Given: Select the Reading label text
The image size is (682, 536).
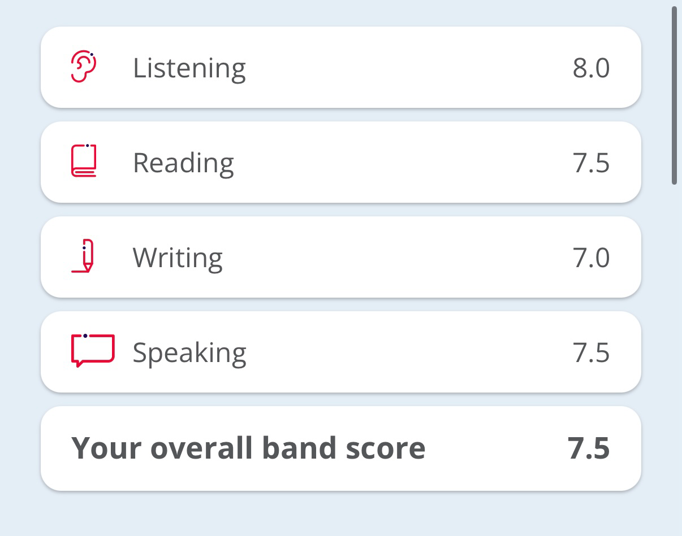Looking at the screenshot, I should pyautogui.click(x=183, y=163).
